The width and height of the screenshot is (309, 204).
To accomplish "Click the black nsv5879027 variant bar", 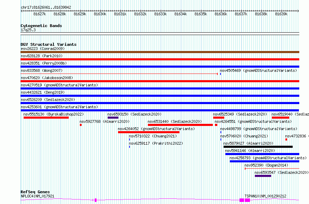I will 258,147.
